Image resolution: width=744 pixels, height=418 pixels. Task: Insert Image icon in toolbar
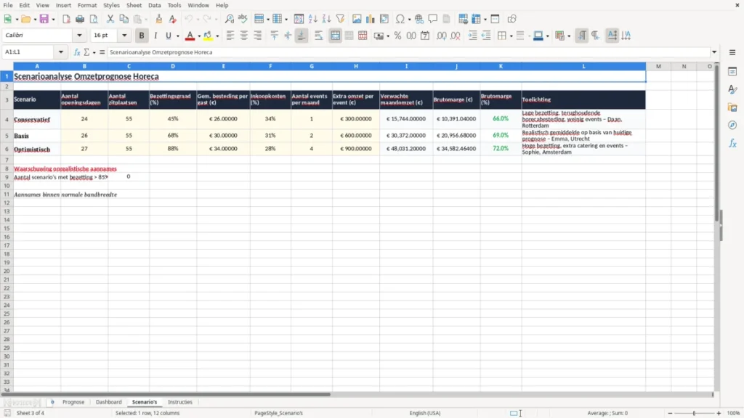click(x=357, y=19)
